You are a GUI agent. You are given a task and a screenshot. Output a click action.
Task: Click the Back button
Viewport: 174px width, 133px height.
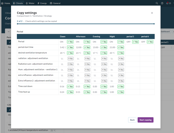pyautogui.click(x=132, y=120)
